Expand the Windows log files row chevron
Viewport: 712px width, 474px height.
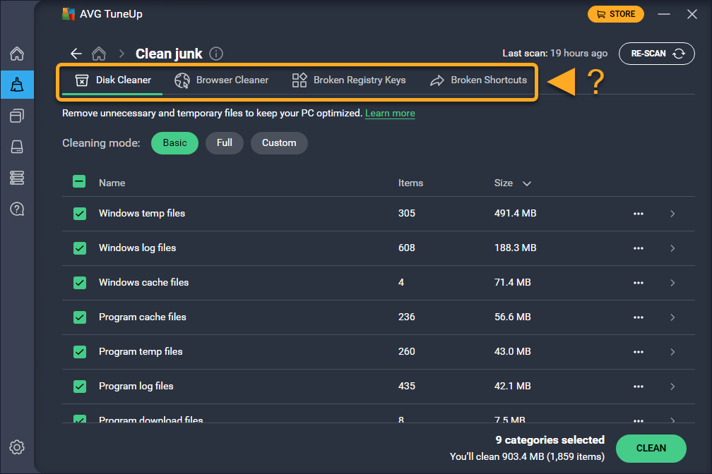[x=672, y=248]
